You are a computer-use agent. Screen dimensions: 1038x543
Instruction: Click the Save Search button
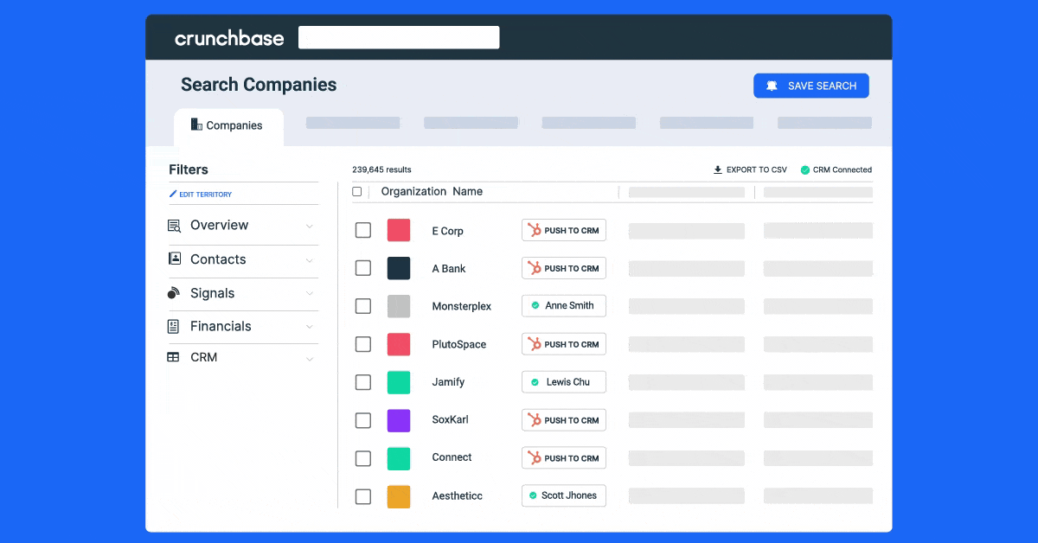(811, 85)
